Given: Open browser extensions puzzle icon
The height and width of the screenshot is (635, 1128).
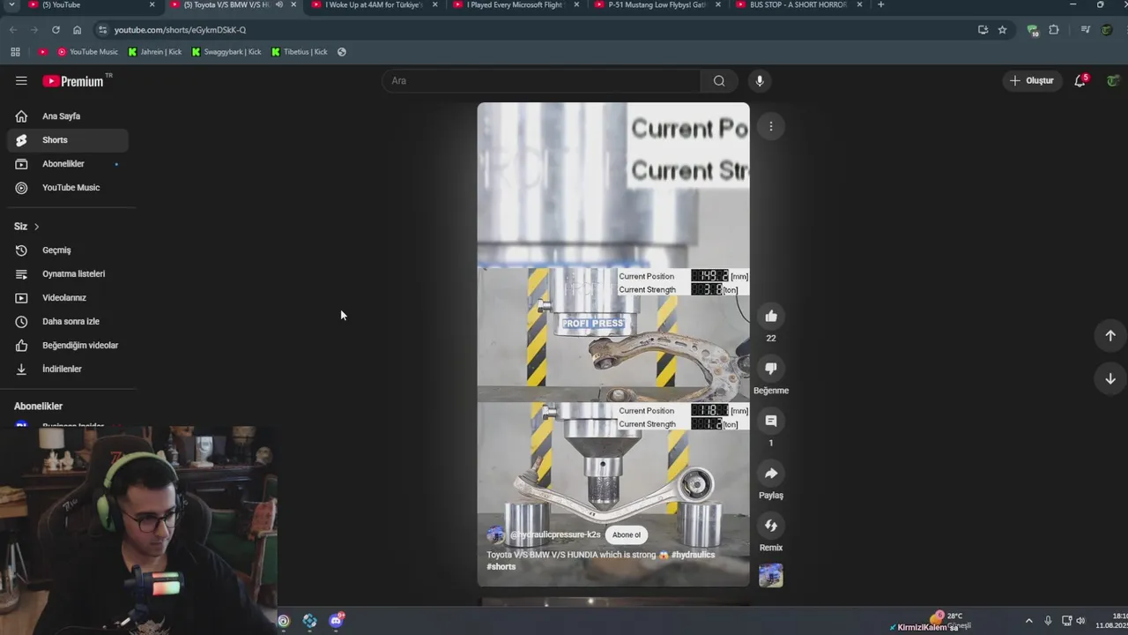Looking at the screenshot, I should pos(1053,29).
